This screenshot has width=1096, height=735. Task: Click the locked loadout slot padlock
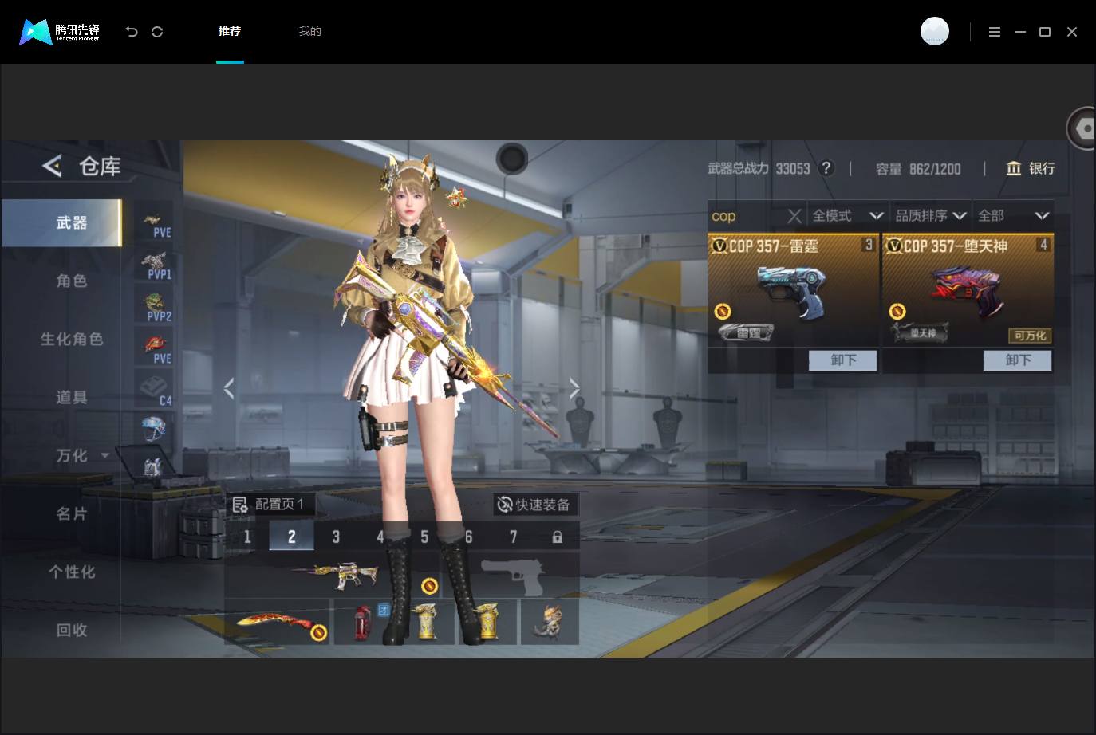coord(557,537)
